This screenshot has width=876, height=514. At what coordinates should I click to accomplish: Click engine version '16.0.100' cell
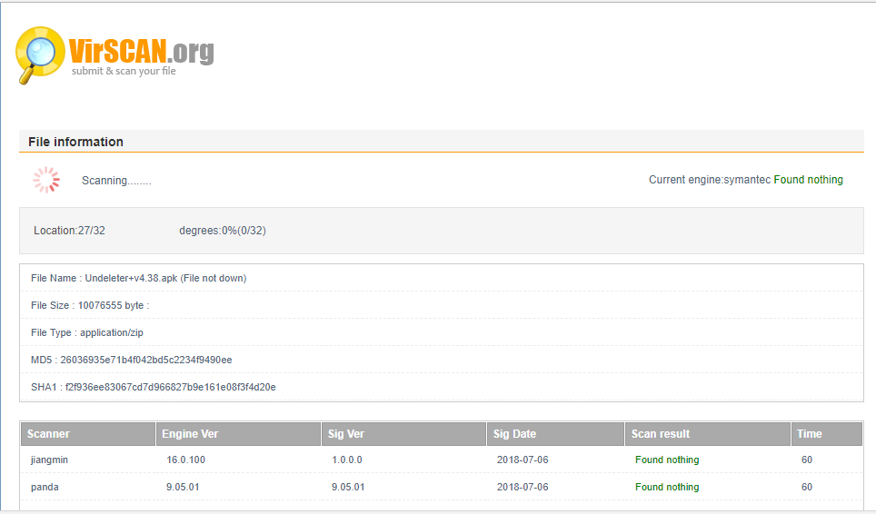(185, 460)
